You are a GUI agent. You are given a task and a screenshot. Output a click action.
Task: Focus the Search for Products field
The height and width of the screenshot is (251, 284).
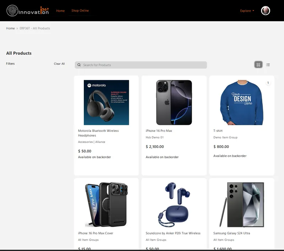tap(141, 65)
